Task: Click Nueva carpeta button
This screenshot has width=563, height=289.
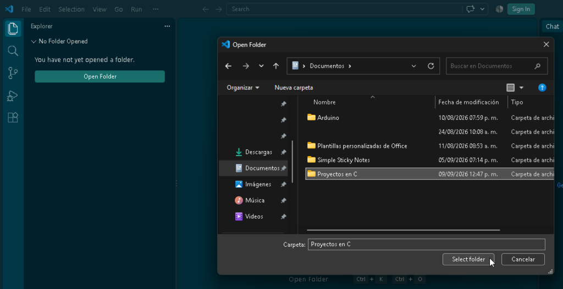Action: coord(294,87)
